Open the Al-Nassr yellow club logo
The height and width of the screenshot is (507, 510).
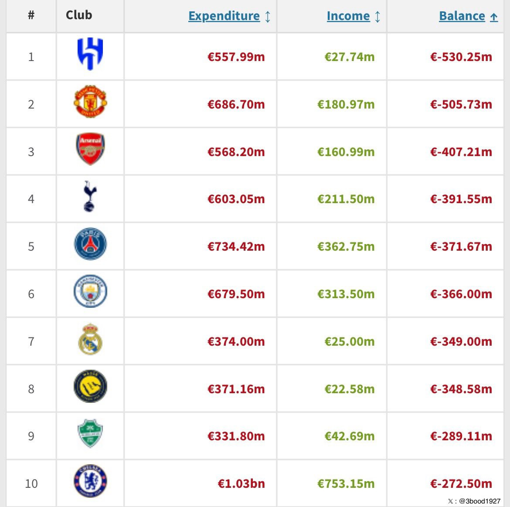pyautogui.click(x=90, y=387)
